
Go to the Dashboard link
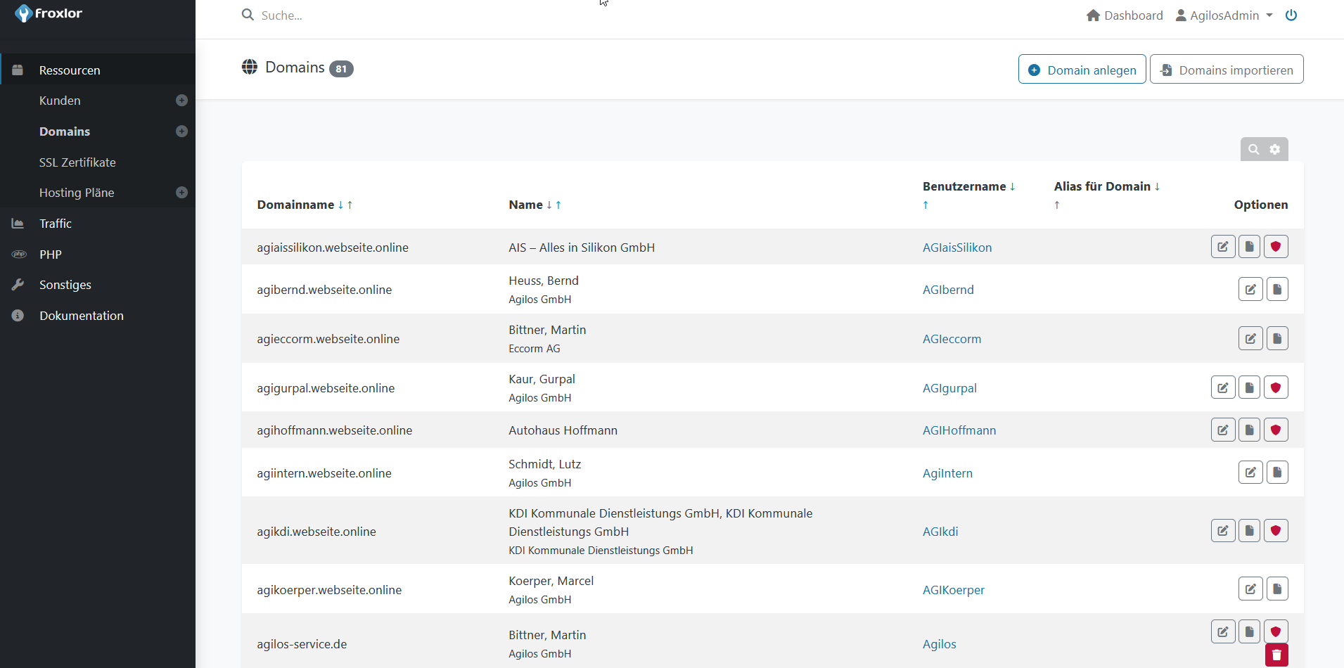click(x=1125, y=15)
